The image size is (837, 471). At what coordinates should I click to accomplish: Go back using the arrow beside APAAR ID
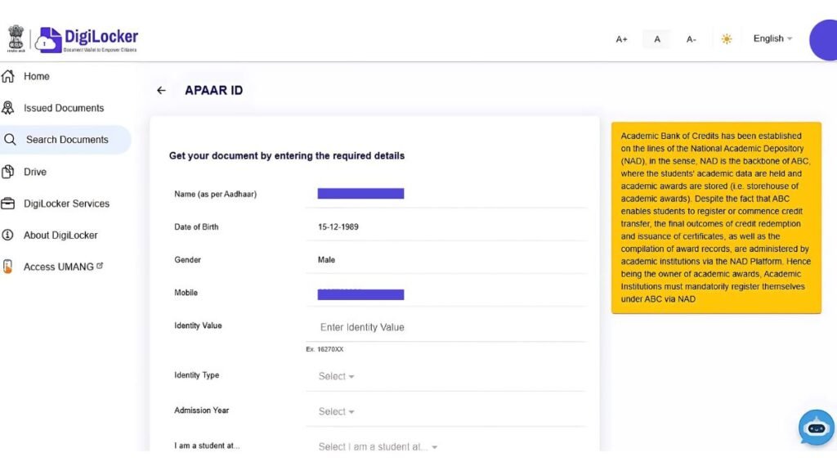(161, 91)
